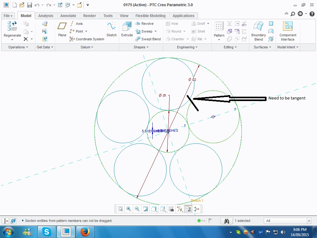This screenshot has height=238, width=317.
Task: Minimize the ribbon with the caret icon
Action: click(286, 14)
